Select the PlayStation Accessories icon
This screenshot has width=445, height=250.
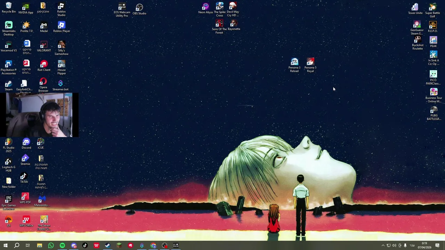pos(9,68)
